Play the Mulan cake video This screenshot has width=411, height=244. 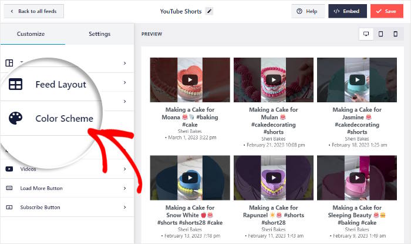pos(274,80)
